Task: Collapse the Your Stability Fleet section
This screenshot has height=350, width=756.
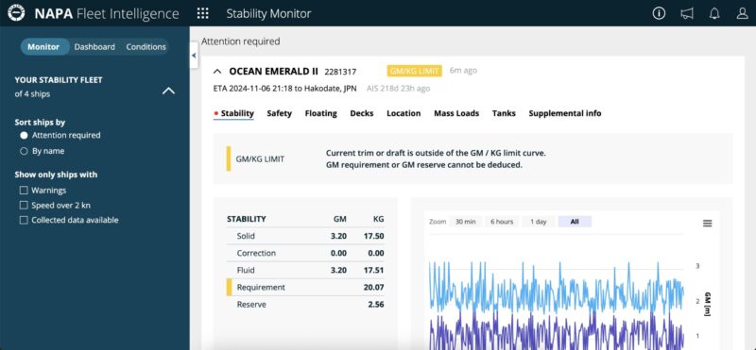Action: (169, 91)
